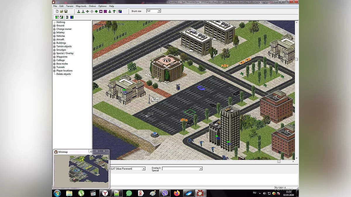The image size is (351, 197).
Task: Open the Brush size dropdown
Action: click(x=159, y=11)
